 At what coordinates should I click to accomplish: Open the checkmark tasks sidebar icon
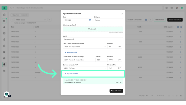4,33
